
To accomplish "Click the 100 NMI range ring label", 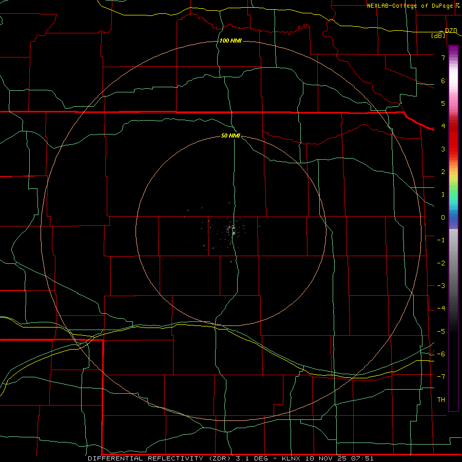I will click(230, 41).
